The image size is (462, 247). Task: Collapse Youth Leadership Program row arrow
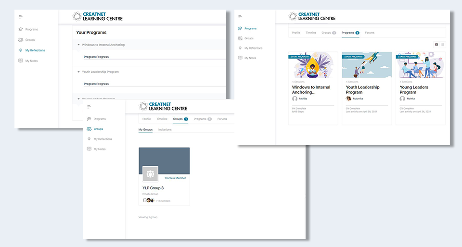78,72
